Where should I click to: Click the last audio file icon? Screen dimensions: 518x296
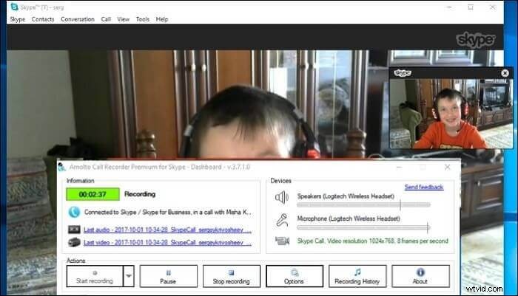click(x=74, y=230)
